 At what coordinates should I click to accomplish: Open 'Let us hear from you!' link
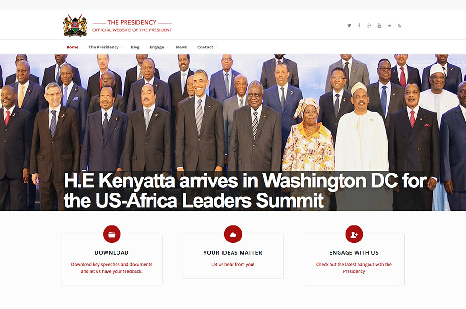click(233, 264)
